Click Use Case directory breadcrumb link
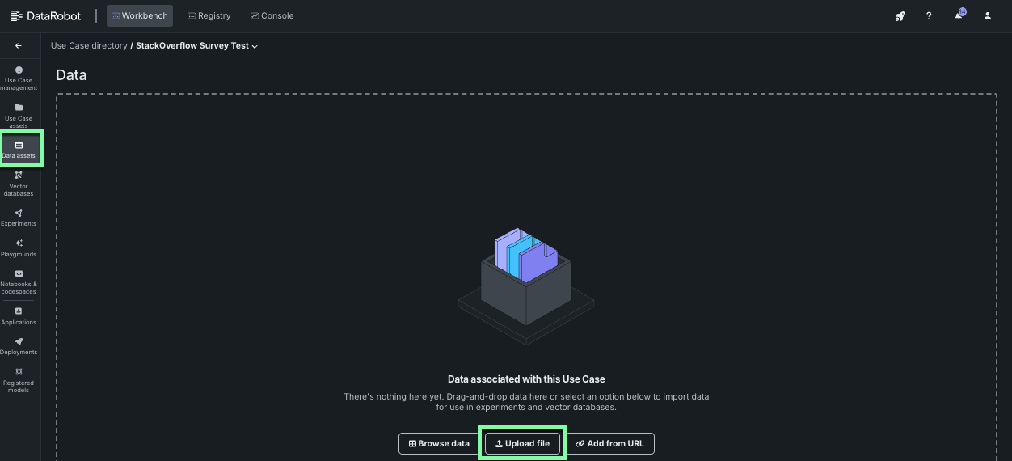 [89, 46]
